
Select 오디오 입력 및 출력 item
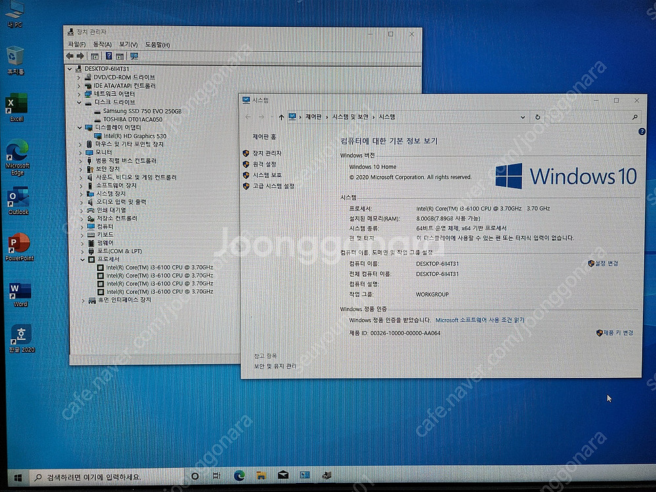tap(121, 202)
